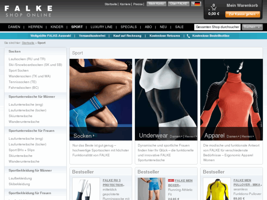Click Herren link under Apparel
Screen dimensions: 267x200
[x=248, y=137]
